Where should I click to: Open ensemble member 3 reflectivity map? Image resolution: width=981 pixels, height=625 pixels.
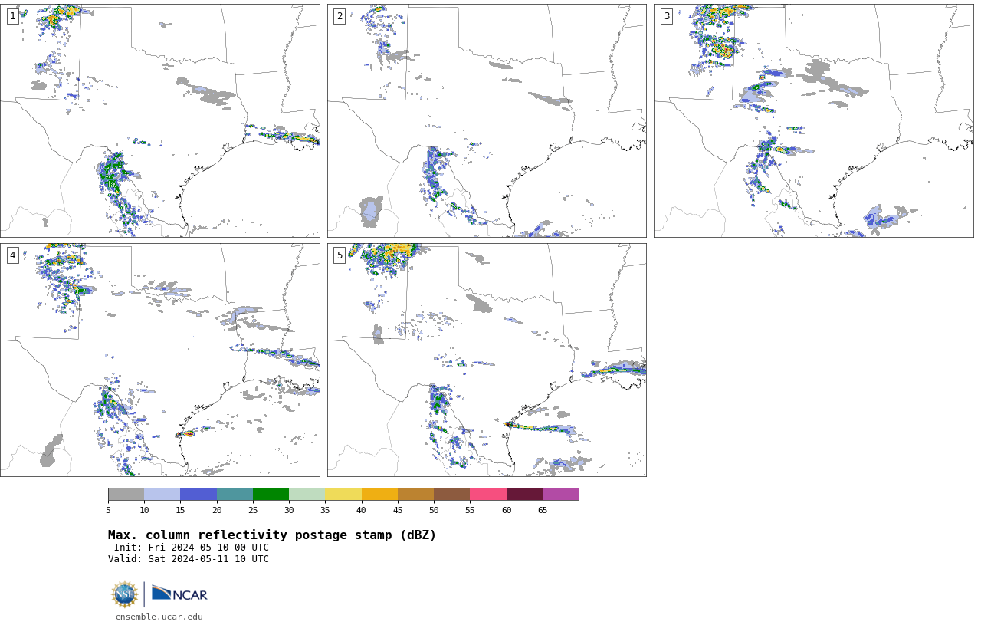(813, 120)
